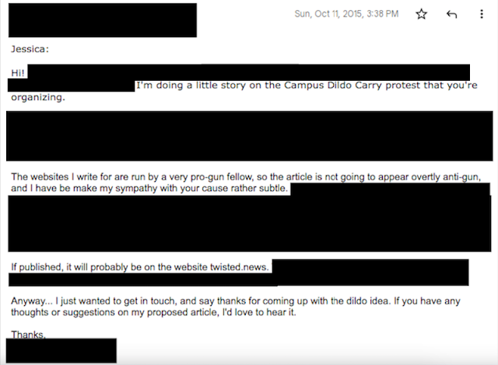Select the redacted sender block above Jessica
498x365 pixels.
[x=103, y=20]
